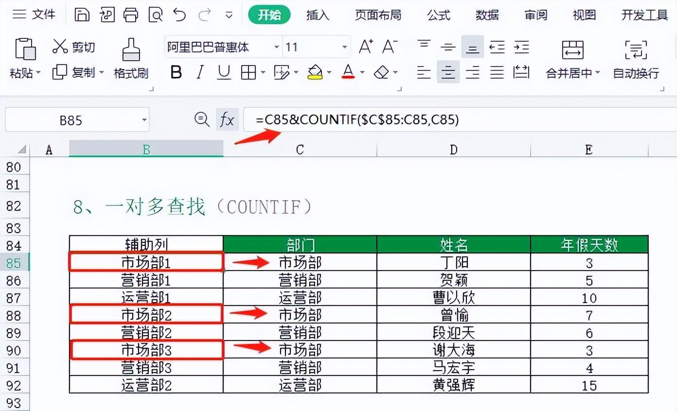Apply red font color

point(348,73)
